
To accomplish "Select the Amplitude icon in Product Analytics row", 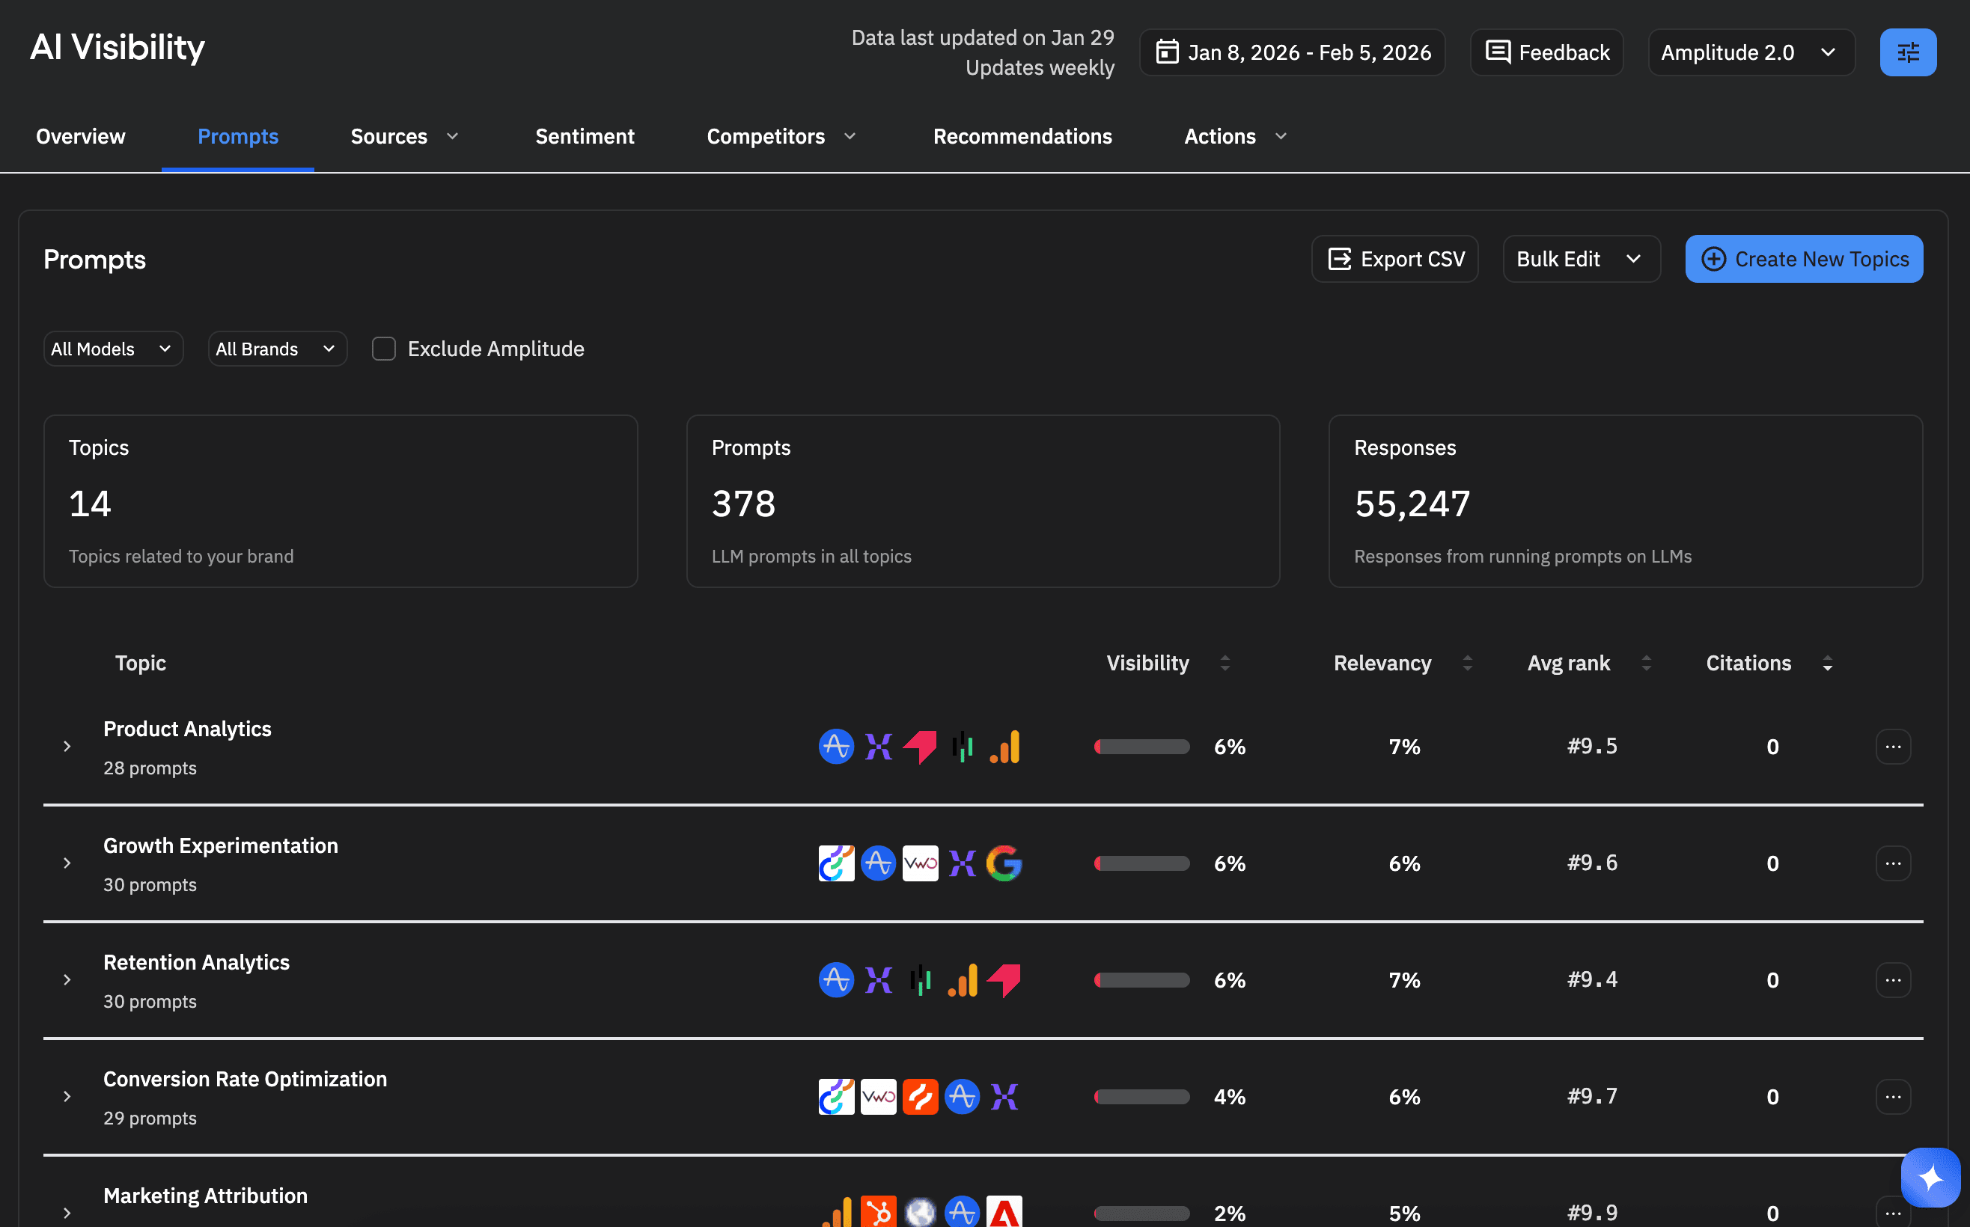I will click(836, 747).
